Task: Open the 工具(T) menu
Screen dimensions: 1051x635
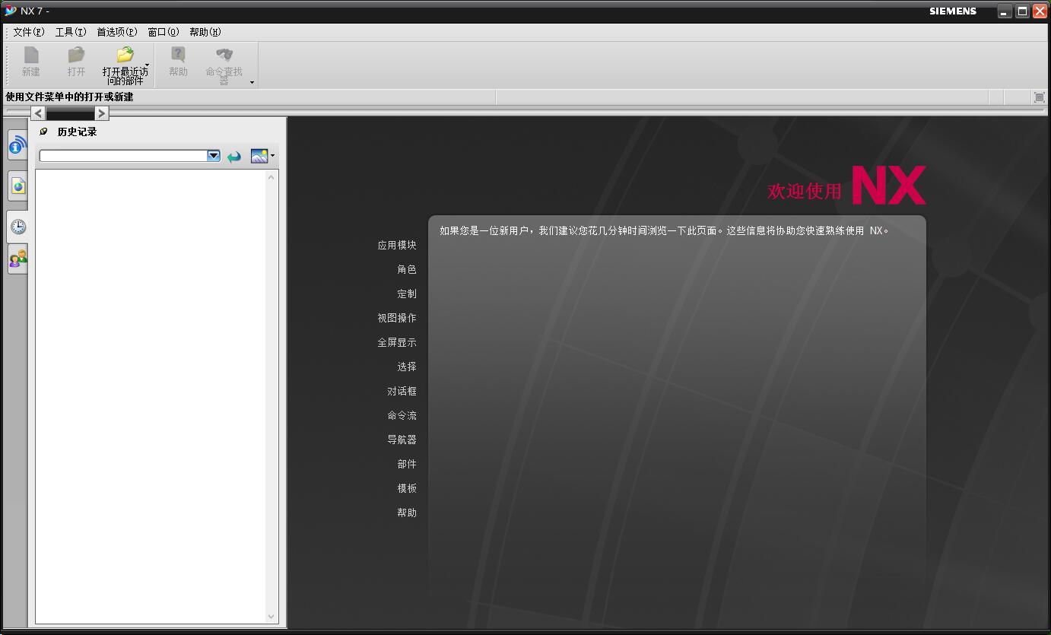Action: point(71,32)
